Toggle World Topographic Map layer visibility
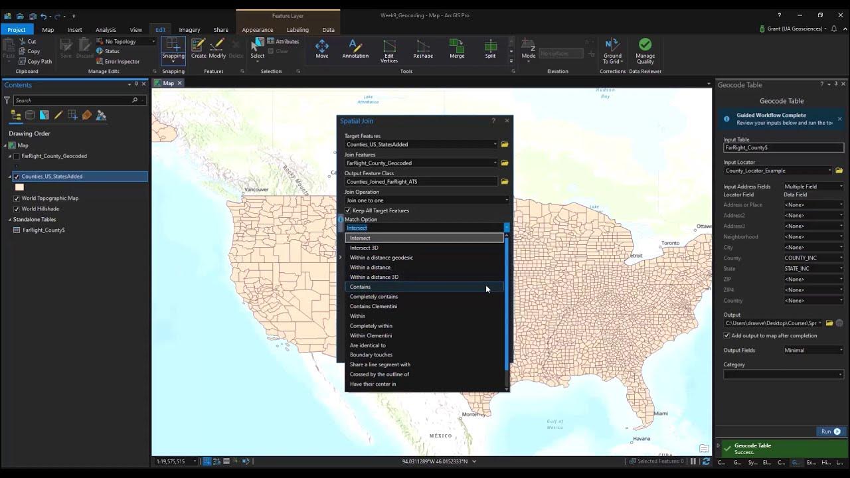 [x=17, y=199]
